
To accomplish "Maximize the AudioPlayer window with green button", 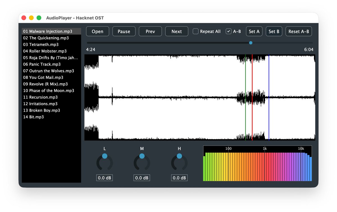I will click(39, 18).
